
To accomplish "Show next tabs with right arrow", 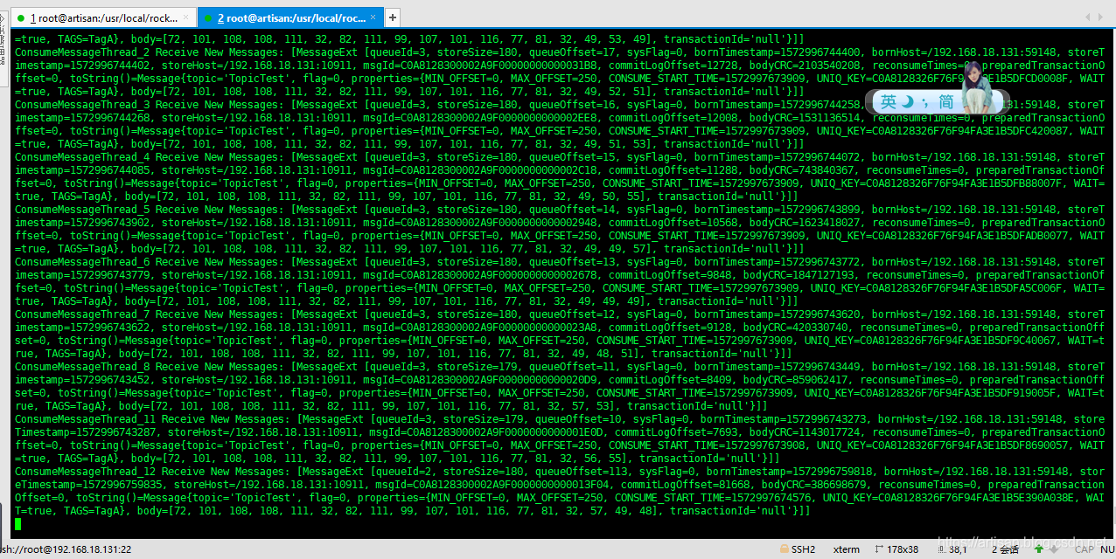I will (1099, 17).
